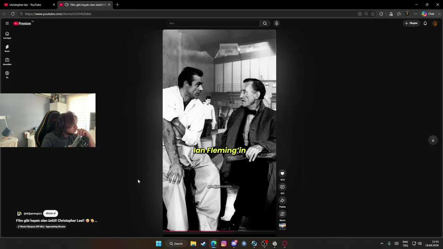Image resolution: width=443 pixels, height=249 pixels.
Task: Open Mount Olympus (VIP Mix) sound link
Action: pyautogui.click(x=41, y=227)
